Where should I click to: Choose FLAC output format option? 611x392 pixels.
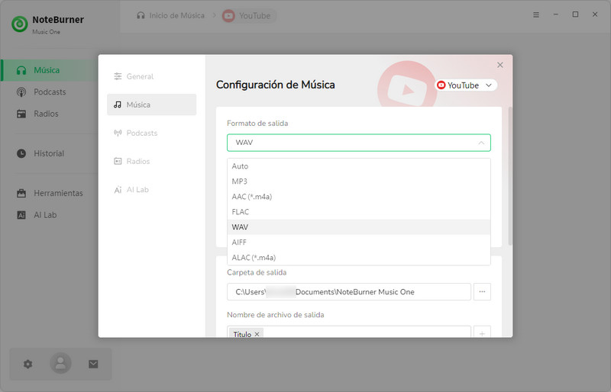359,212
